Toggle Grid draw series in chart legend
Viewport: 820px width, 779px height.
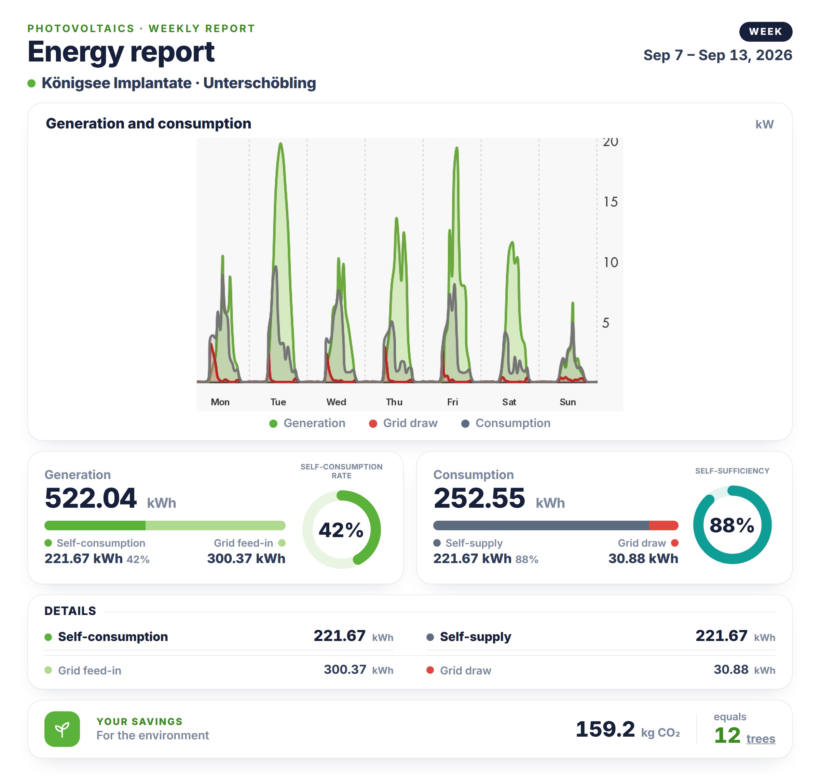pyautogui.click(x=404, y=423)
